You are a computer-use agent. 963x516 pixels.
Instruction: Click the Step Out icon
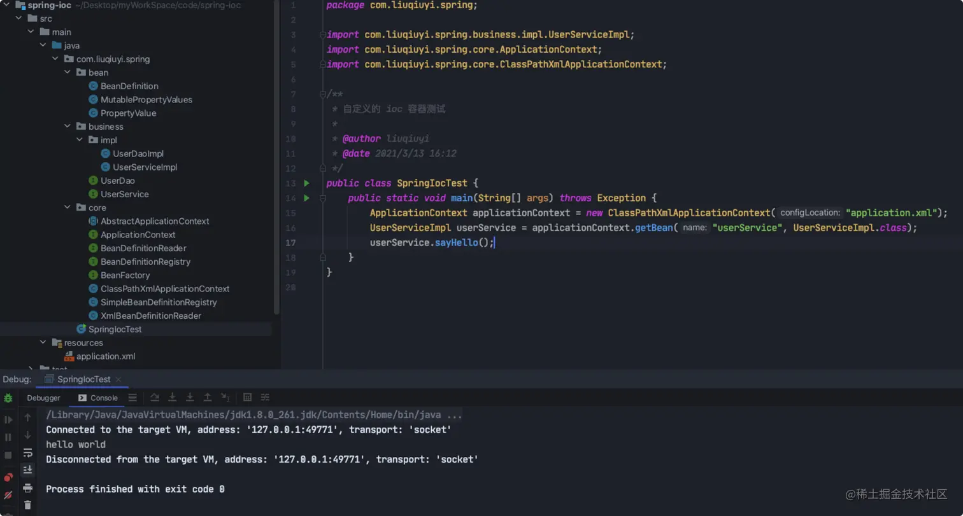click(x=208, y=398)
